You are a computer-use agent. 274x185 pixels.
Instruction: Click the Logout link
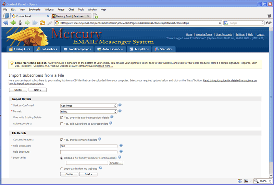260,34
